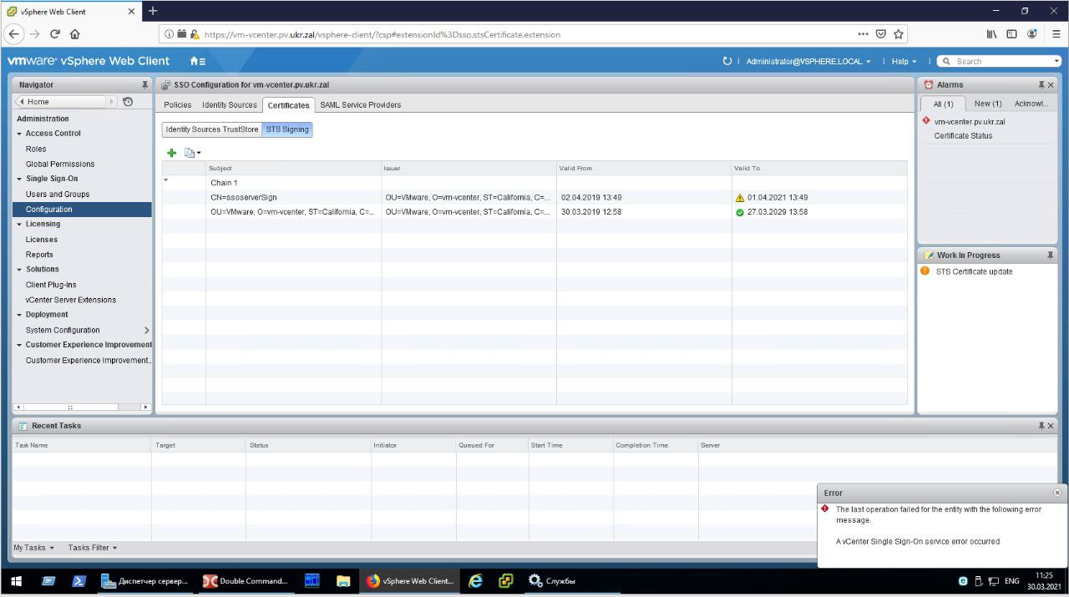Image resolution: width=1069 pixels, height=597 pixels.
Task: Open My Tasks dropdown
Action: pos(34,548)
